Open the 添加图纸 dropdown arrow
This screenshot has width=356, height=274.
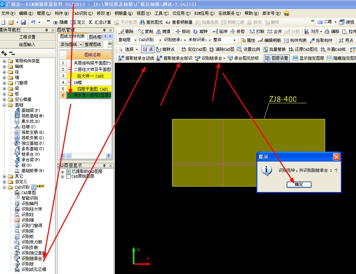click(81, 45)
